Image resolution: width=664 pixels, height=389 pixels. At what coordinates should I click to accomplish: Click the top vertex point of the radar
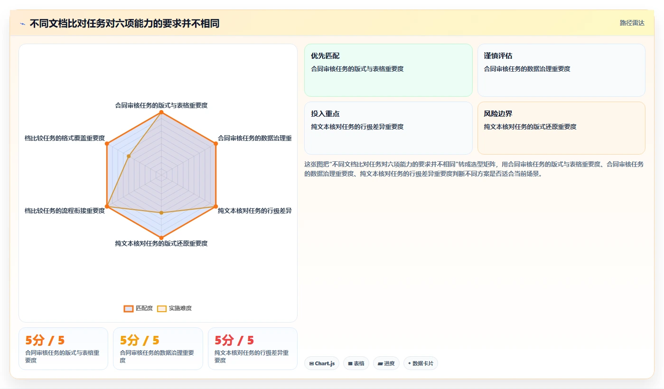pyautogui.click(x=161, y=112)
